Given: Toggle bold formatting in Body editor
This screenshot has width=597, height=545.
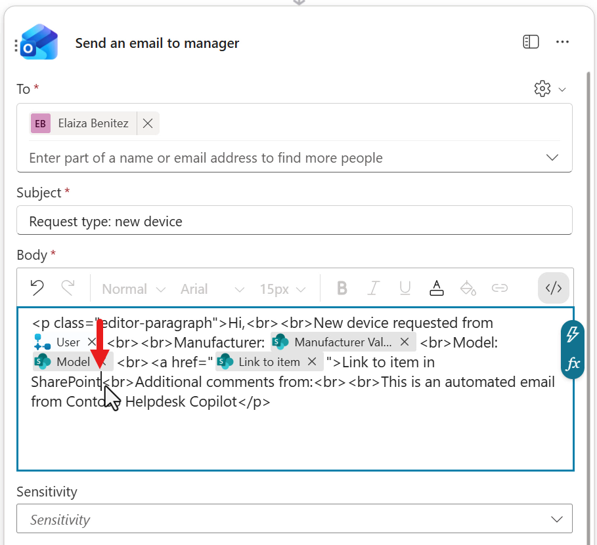Looking at the screenshot, I should pos(342,288).
